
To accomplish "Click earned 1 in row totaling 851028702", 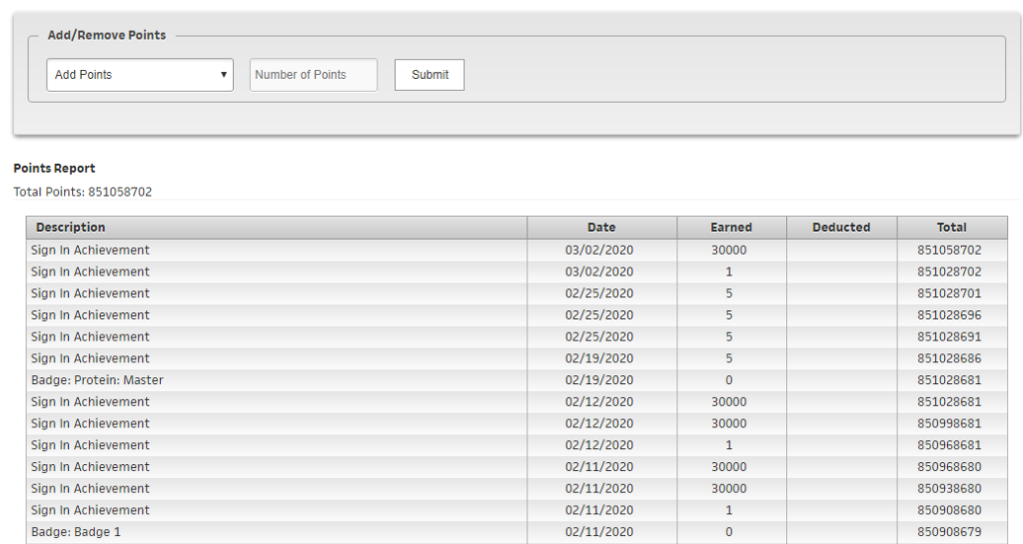I will (x=728, y=272).
